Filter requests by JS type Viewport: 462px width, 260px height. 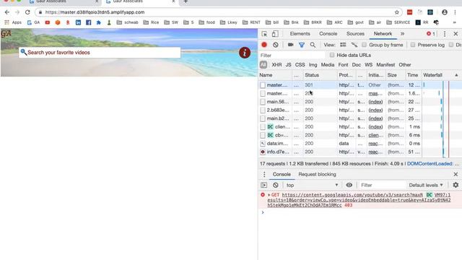(288, 65)
